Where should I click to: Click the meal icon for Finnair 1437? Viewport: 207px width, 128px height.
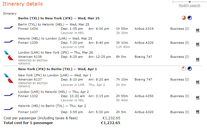pyautogui.click(x=198, y=112)
